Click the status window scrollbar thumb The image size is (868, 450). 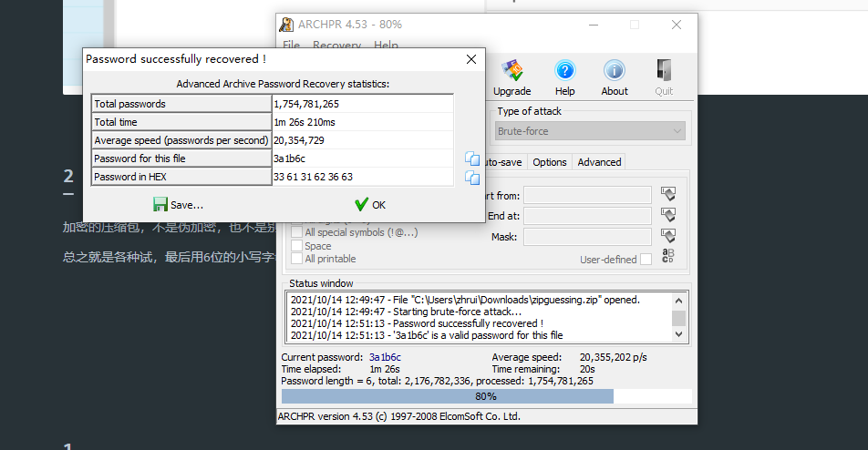(678, 318)
